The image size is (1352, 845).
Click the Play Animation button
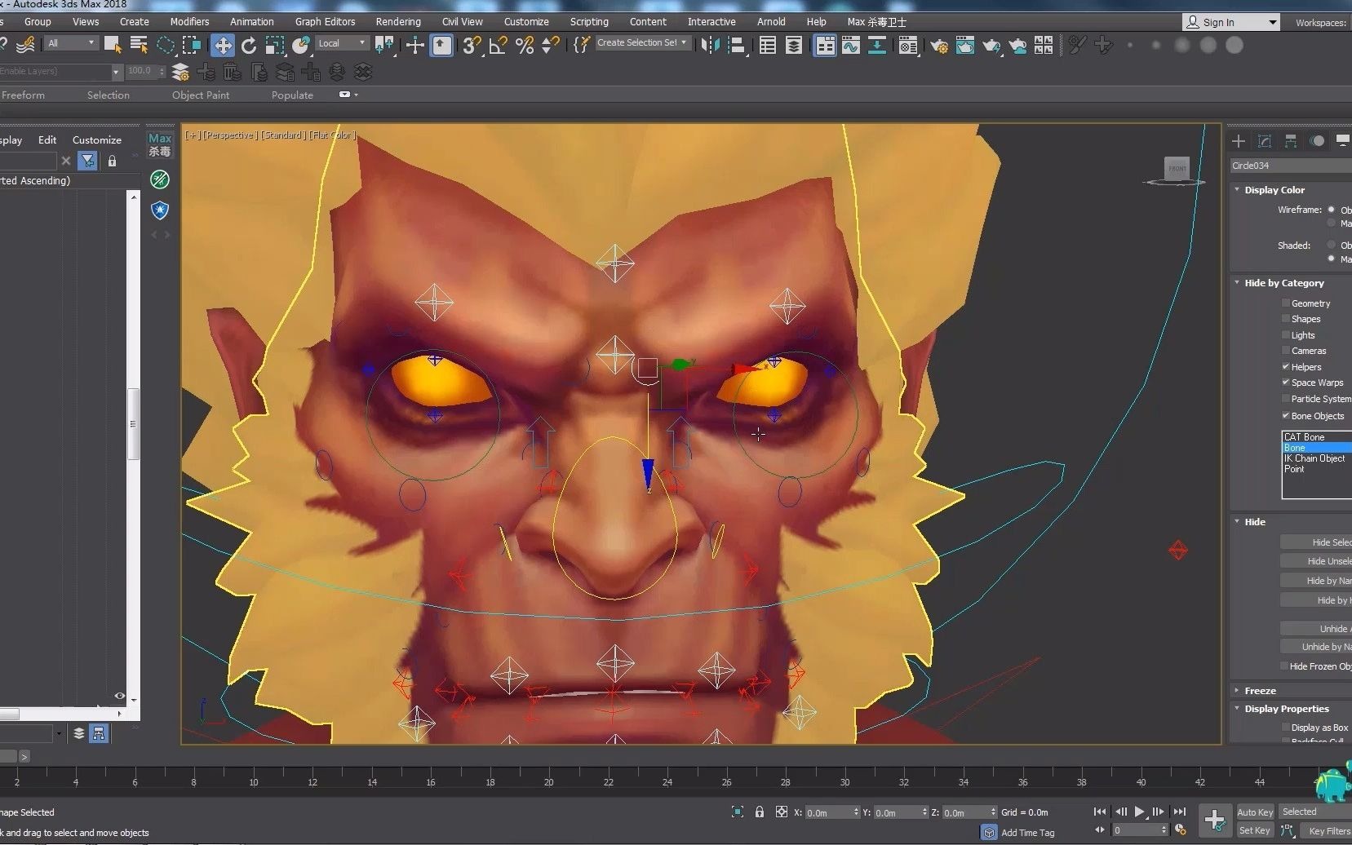tap(1140, 812)
